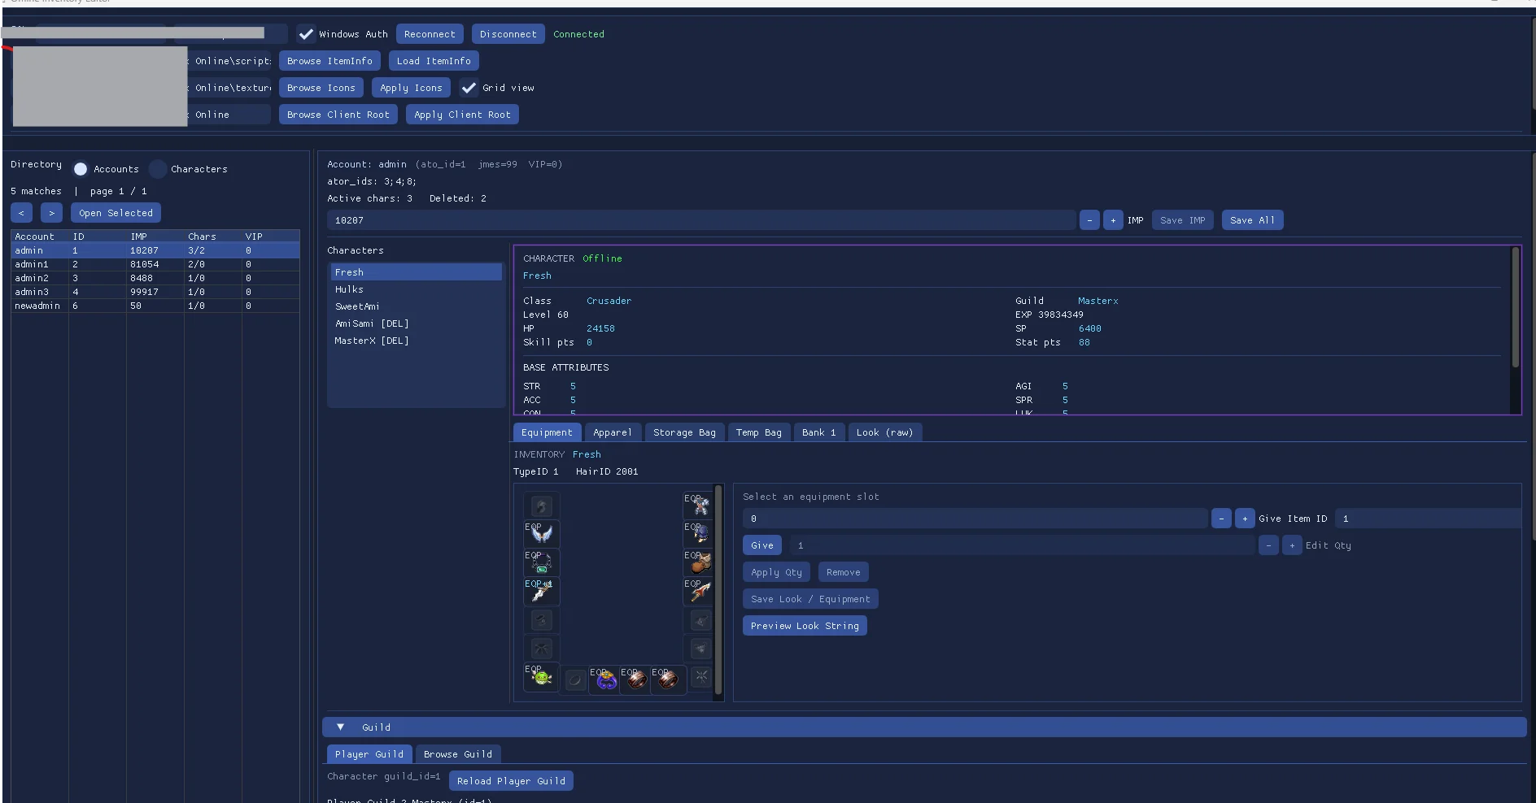Decrease Give Item ID with minus
The width and height of the screenshot is (1536, 803).
point(1221,519)
